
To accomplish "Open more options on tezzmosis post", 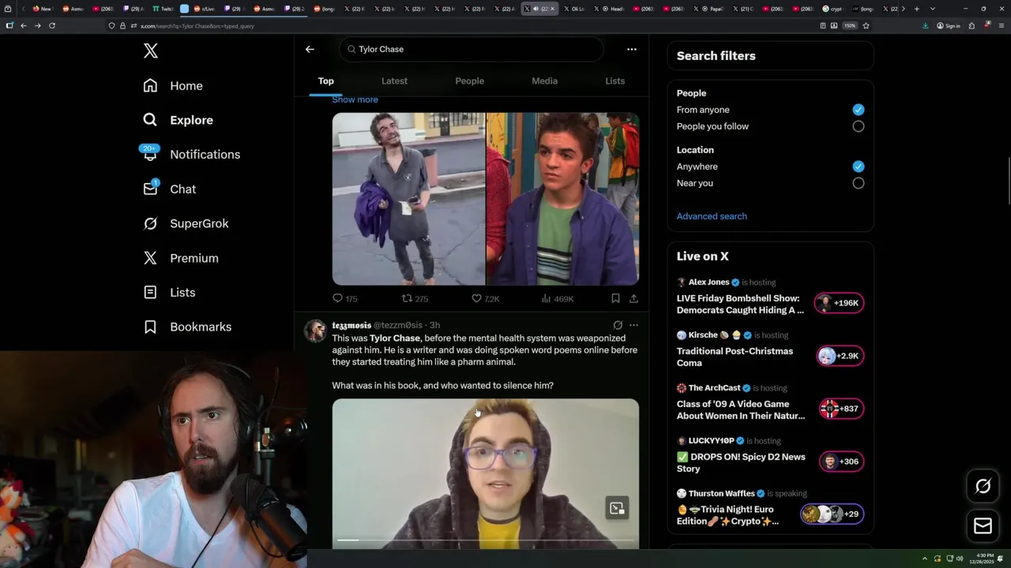I will click(x=633, y=325).
